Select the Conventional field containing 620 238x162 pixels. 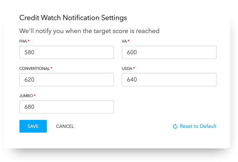tap(67, 80)
